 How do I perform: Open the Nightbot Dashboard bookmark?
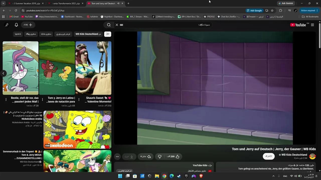pyautogui.click(x=112, y=17)
